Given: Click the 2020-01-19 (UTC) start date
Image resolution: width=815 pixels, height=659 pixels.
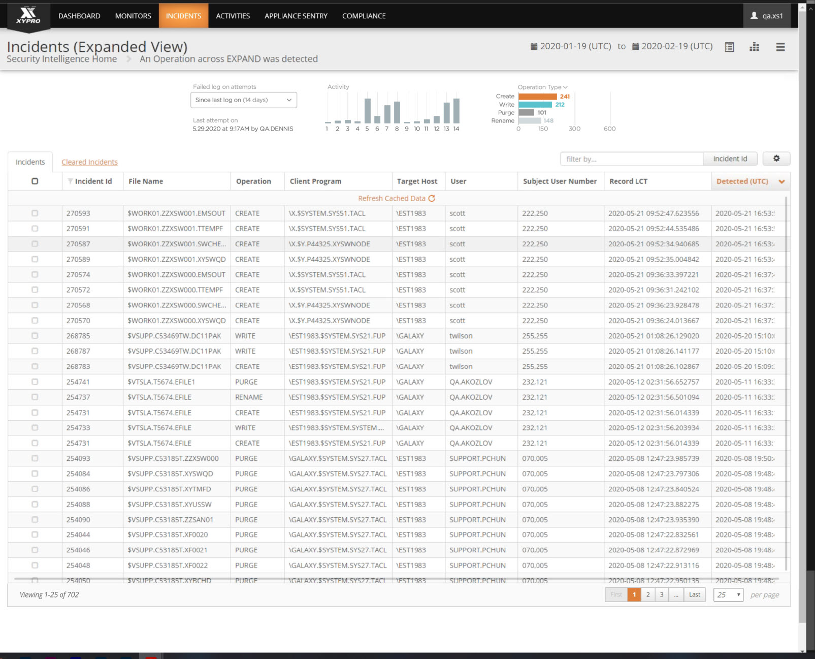Looking at the screenshot, I should click(575, 46).
